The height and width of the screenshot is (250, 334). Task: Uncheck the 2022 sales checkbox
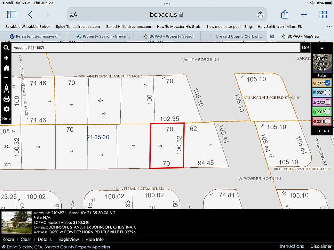click(x=327, y=83)
